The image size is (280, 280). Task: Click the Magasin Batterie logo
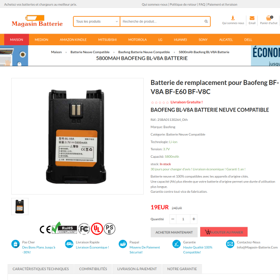[x=37, y=21]
